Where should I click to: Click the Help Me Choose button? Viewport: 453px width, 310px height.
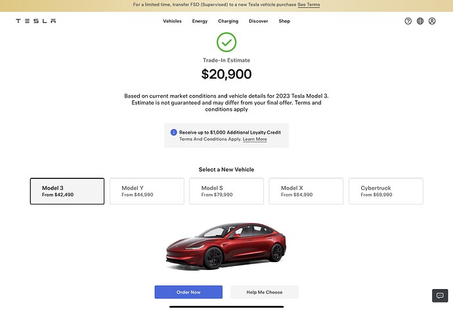point(265,292)
